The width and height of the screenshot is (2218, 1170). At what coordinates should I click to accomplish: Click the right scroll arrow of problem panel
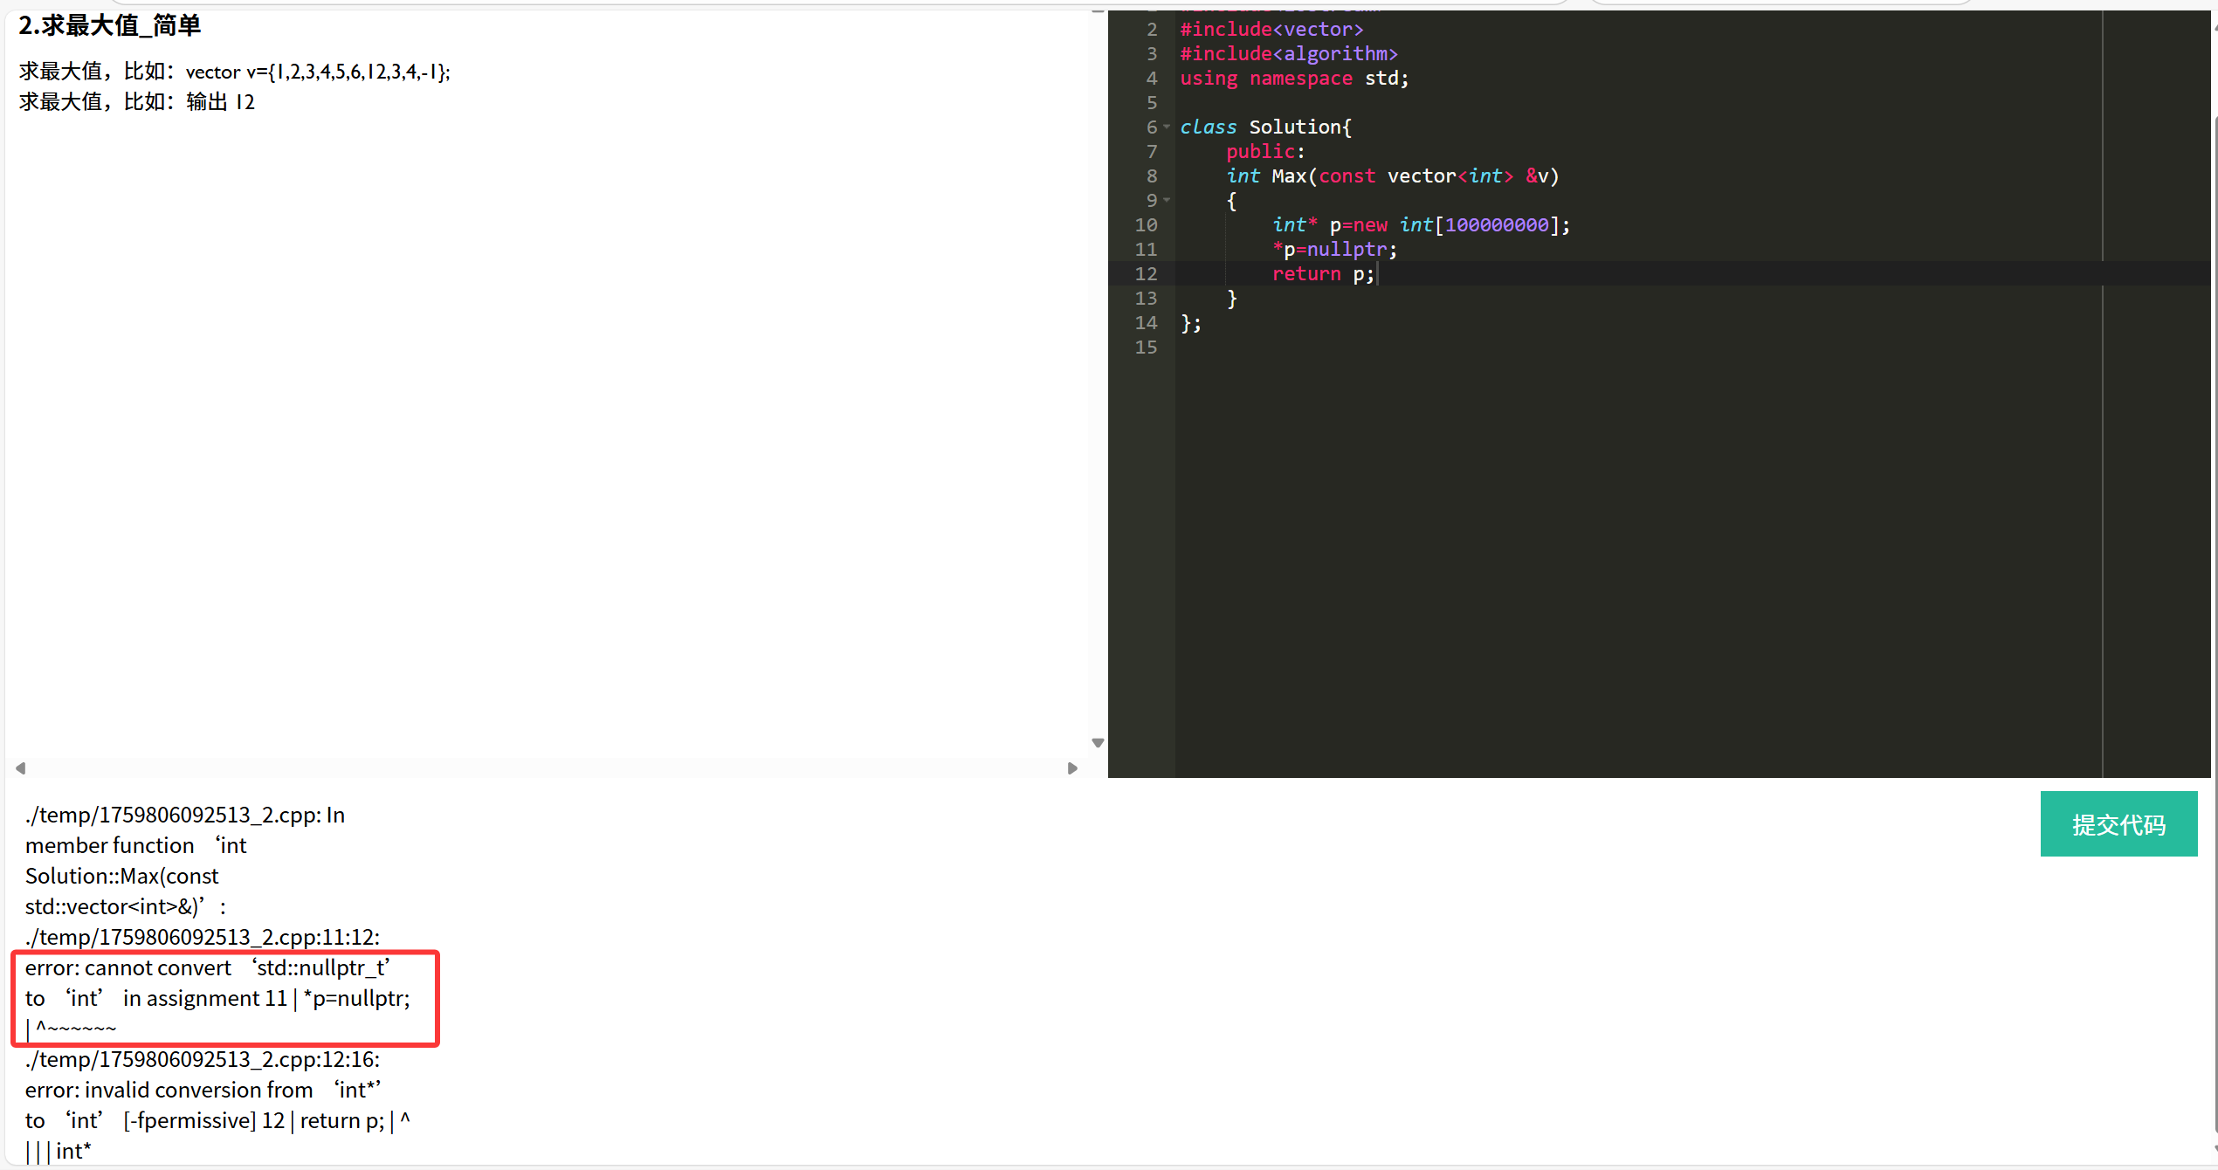[1072, 768]
